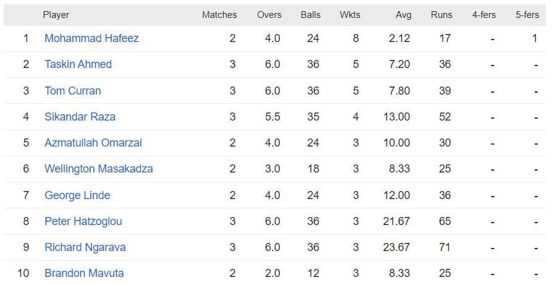Click the 5-fers column header
The width and height of the screenshot is (552, 285).
pos(527,14)
